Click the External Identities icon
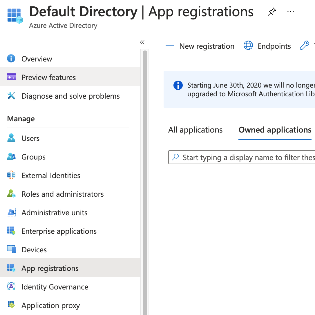Viewport: 315px width, 315px height. 12,175
